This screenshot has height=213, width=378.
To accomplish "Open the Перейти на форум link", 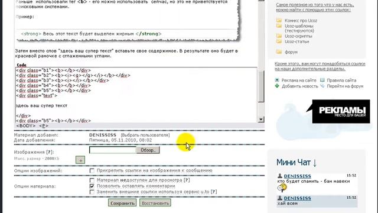I will [x=345, y=86].
